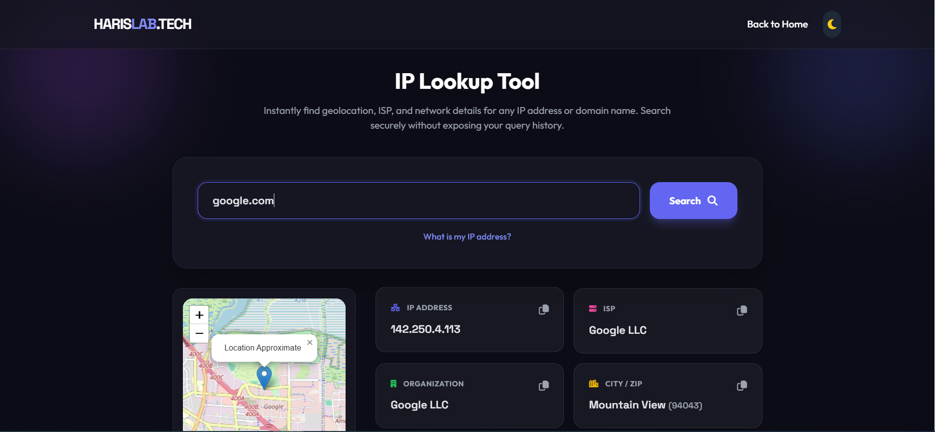Click the Location Approximate popup text
This screenshot has width=935, height=432.
[263, 348]
